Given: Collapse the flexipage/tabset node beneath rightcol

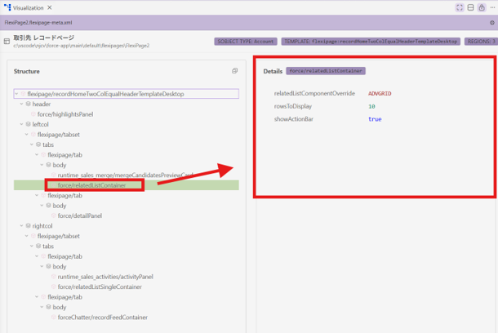Looking at the screenshot, I should click(x=27, y=236).
